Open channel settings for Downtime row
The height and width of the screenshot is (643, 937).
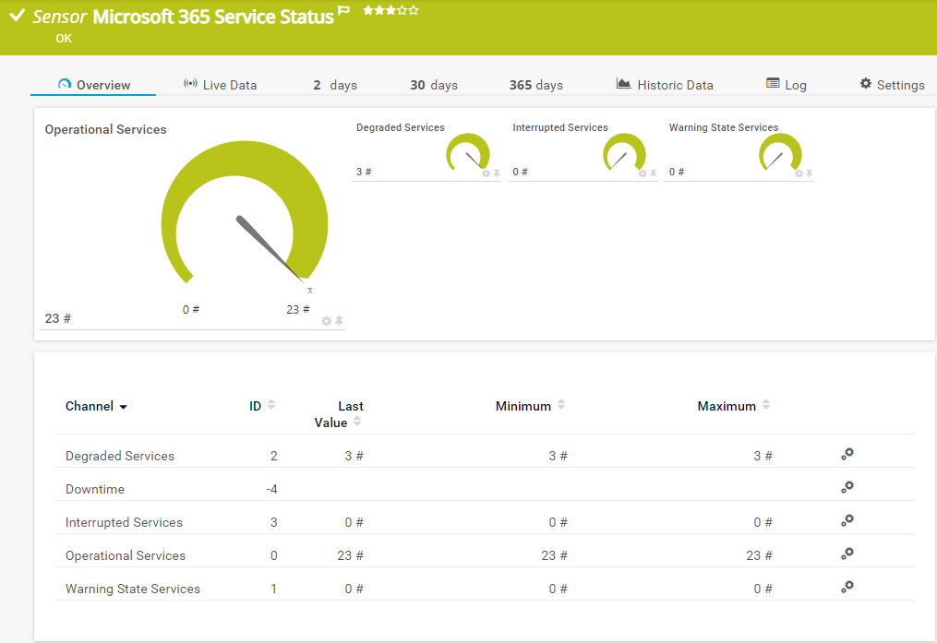pos(847,486)
